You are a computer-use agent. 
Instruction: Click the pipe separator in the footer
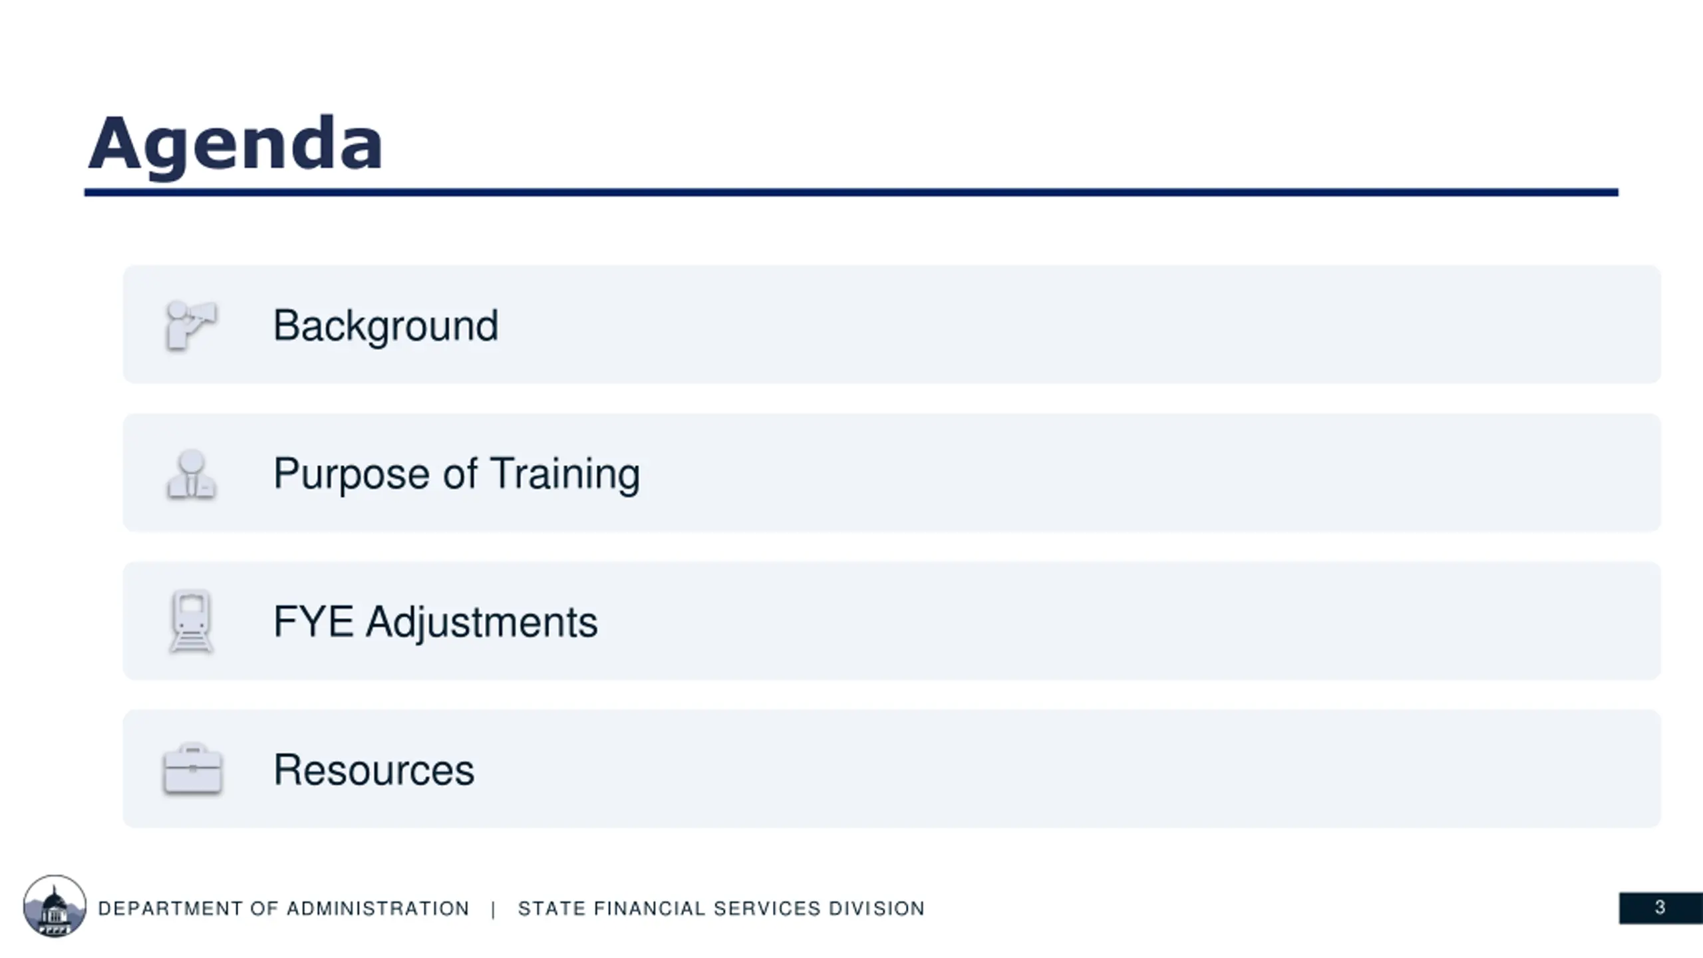click(493, 909)
